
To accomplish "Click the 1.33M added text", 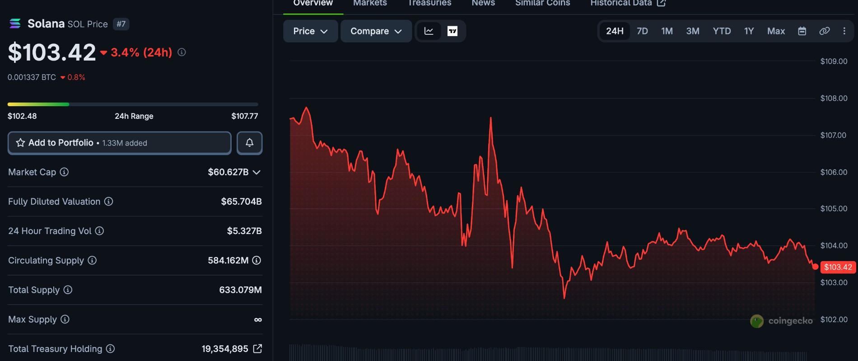I will [x=125, y=143].
